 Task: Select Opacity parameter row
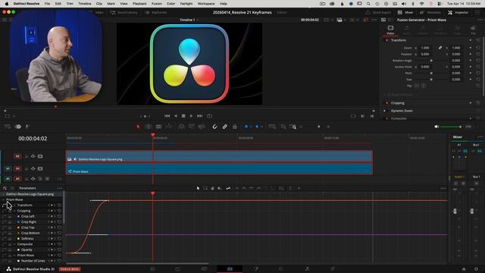click(x=32, y=249)
